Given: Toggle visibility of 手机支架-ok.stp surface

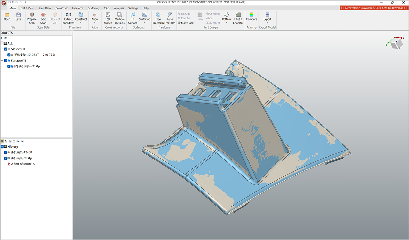Looking at the screenshot, I should [9, 66].
